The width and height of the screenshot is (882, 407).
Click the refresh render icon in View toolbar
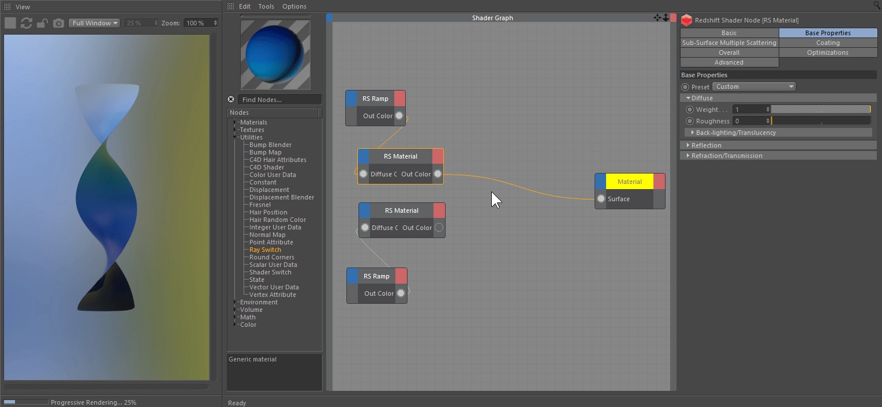tap(27, 23)
